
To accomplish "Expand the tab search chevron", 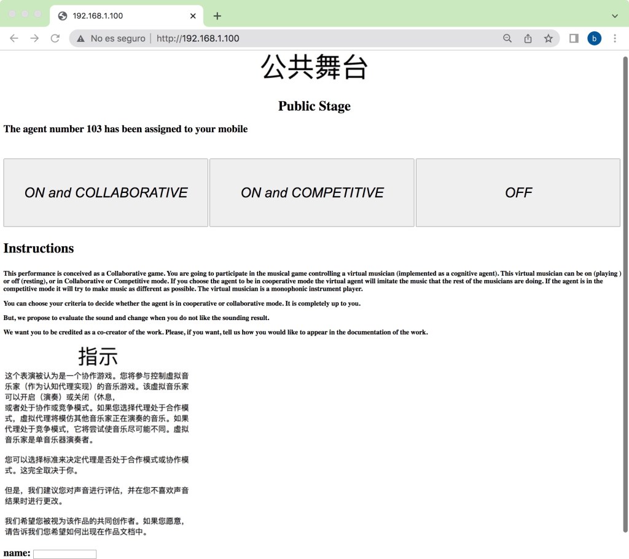I will pos(615,16).
